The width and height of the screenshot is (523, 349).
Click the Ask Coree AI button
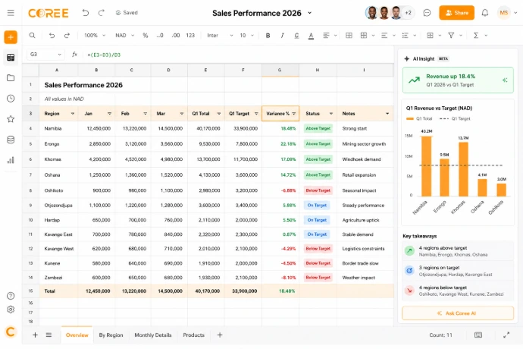pyautogui.click(x=458, y=313)
